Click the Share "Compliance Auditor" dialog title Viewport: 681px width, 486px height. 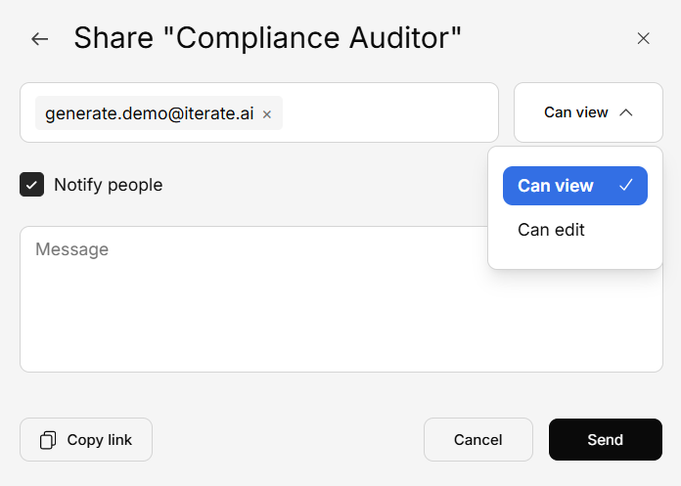point(267,38)
